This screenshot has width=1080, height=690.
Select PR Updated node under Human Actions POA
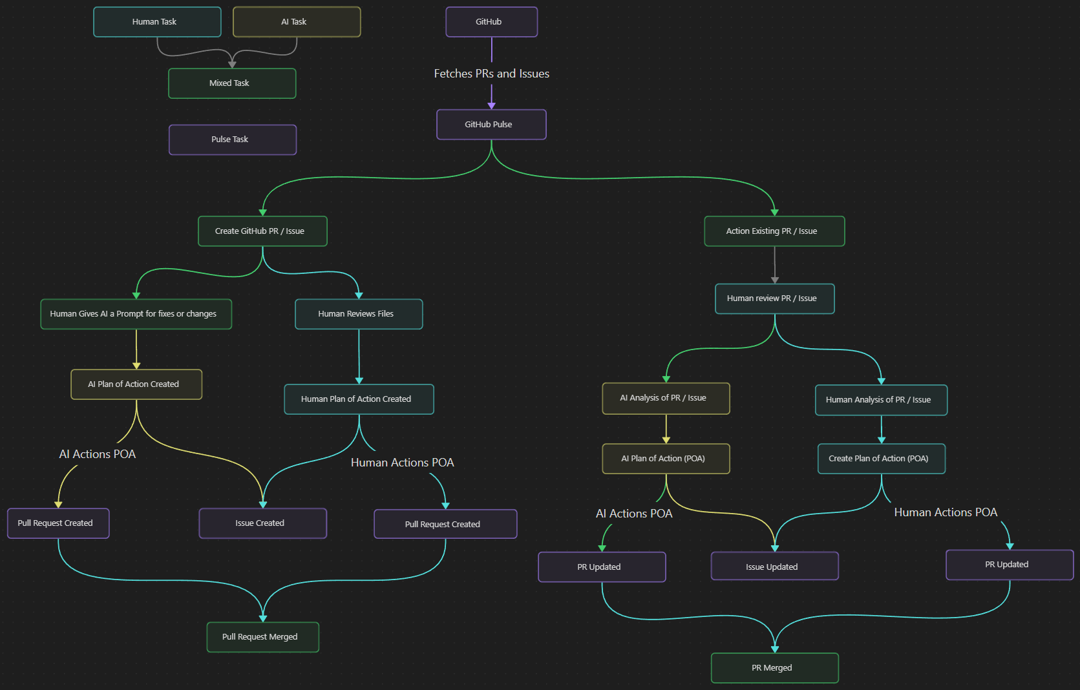[x=1010, y=565]
